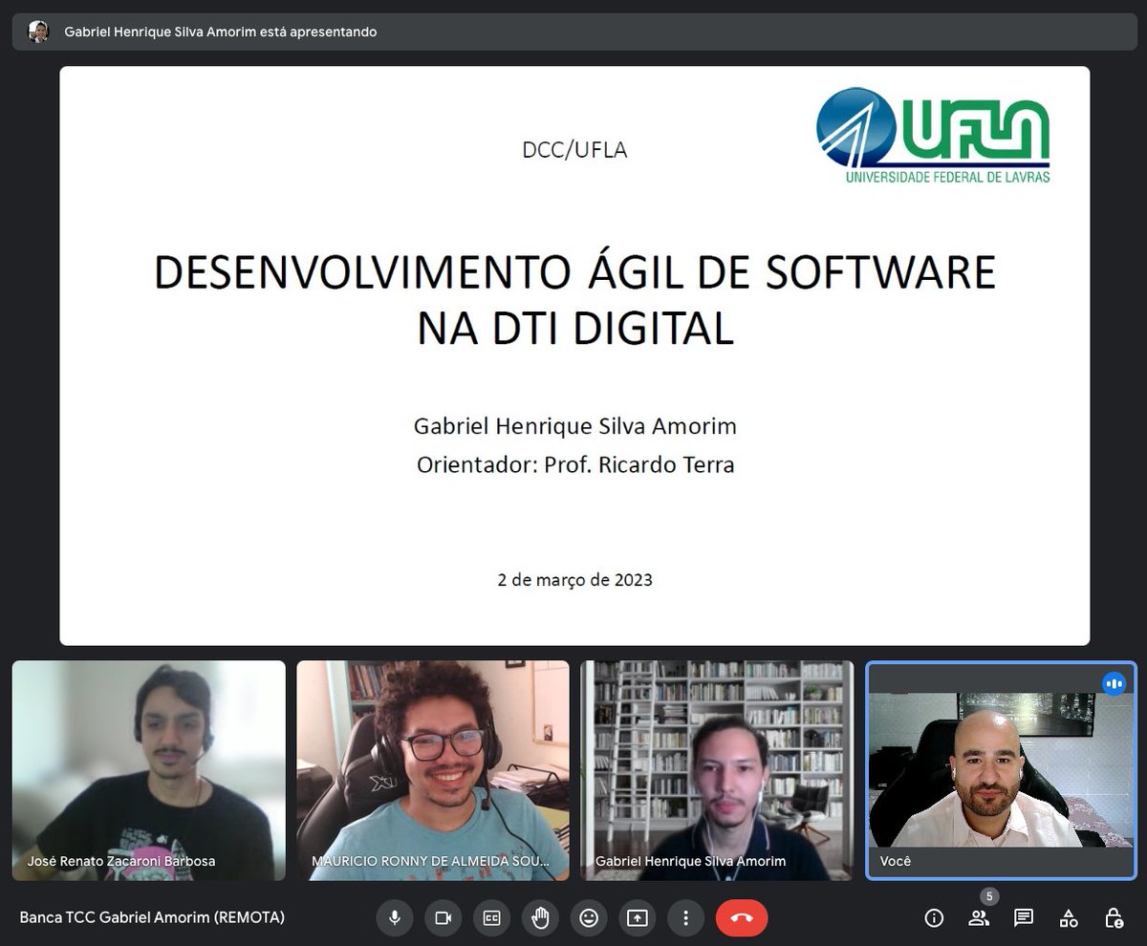Mute the microphone in call controls
The height and width of the screenshot is (946, 1147).
click(x=394, y=918)
